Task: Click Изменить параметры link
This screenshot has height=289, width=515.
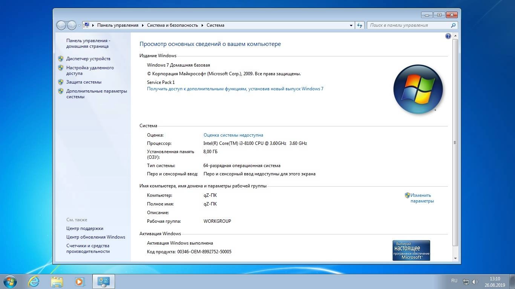Action: [422, 198]
